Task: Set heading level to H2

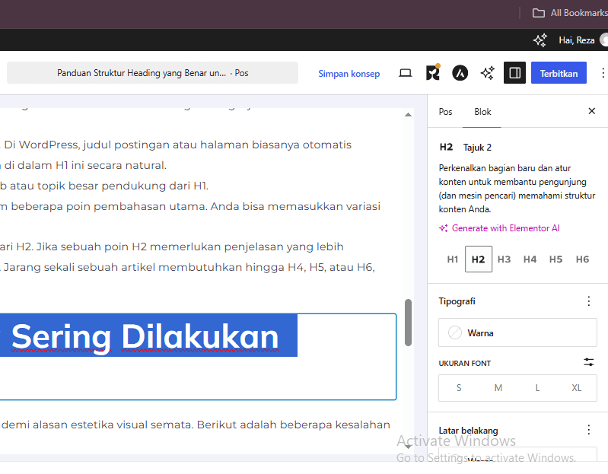Action: tap(478, 259)
